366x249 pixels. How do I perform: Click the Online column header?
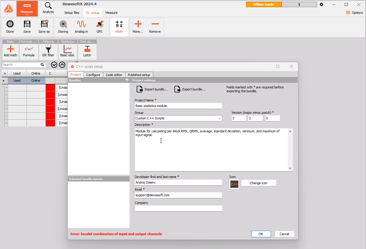pyautogui.click(x=36, y=73)
